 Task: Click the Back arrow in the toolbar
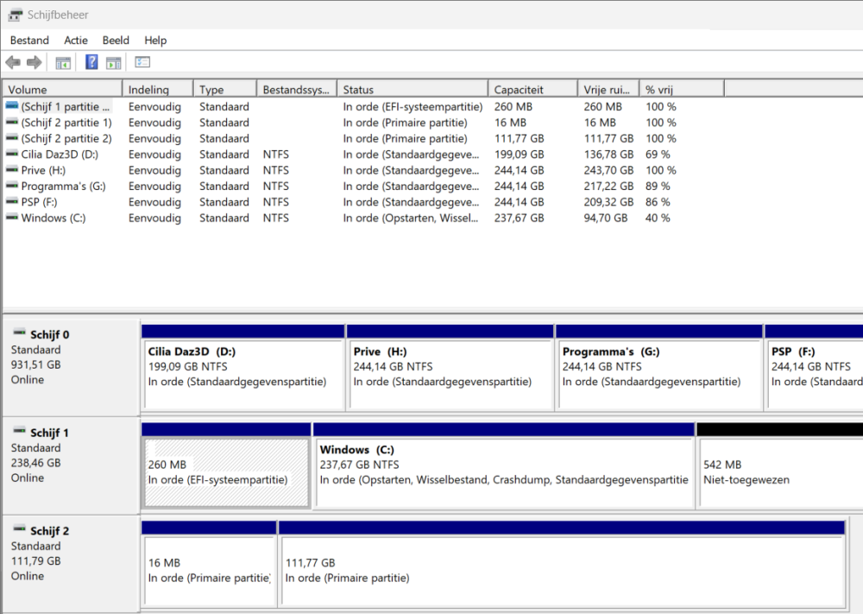click(13, 62)
